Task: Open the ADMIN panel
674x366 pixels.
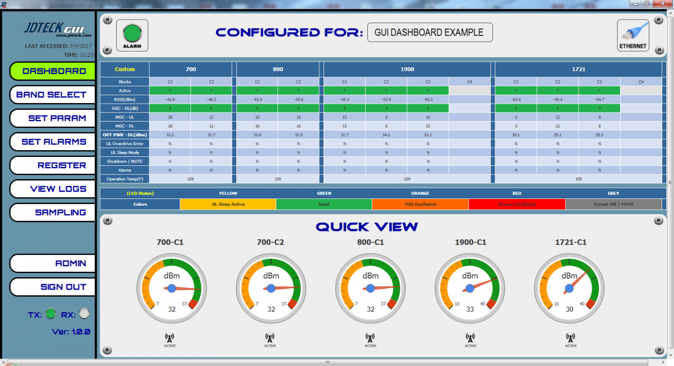Action: [x=52, y=263]
